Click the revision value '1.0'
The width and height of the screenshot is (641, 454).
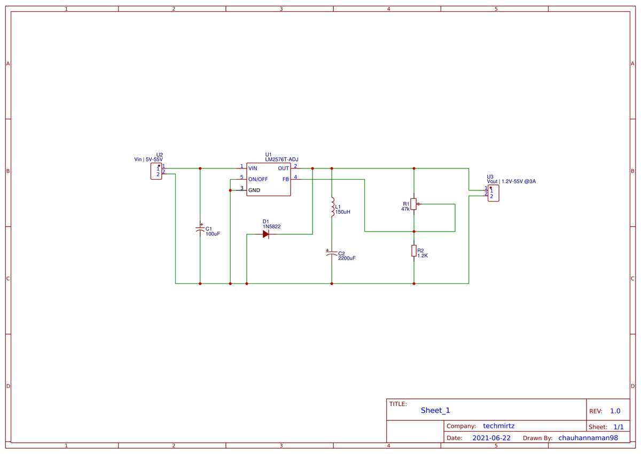(615, 411)
